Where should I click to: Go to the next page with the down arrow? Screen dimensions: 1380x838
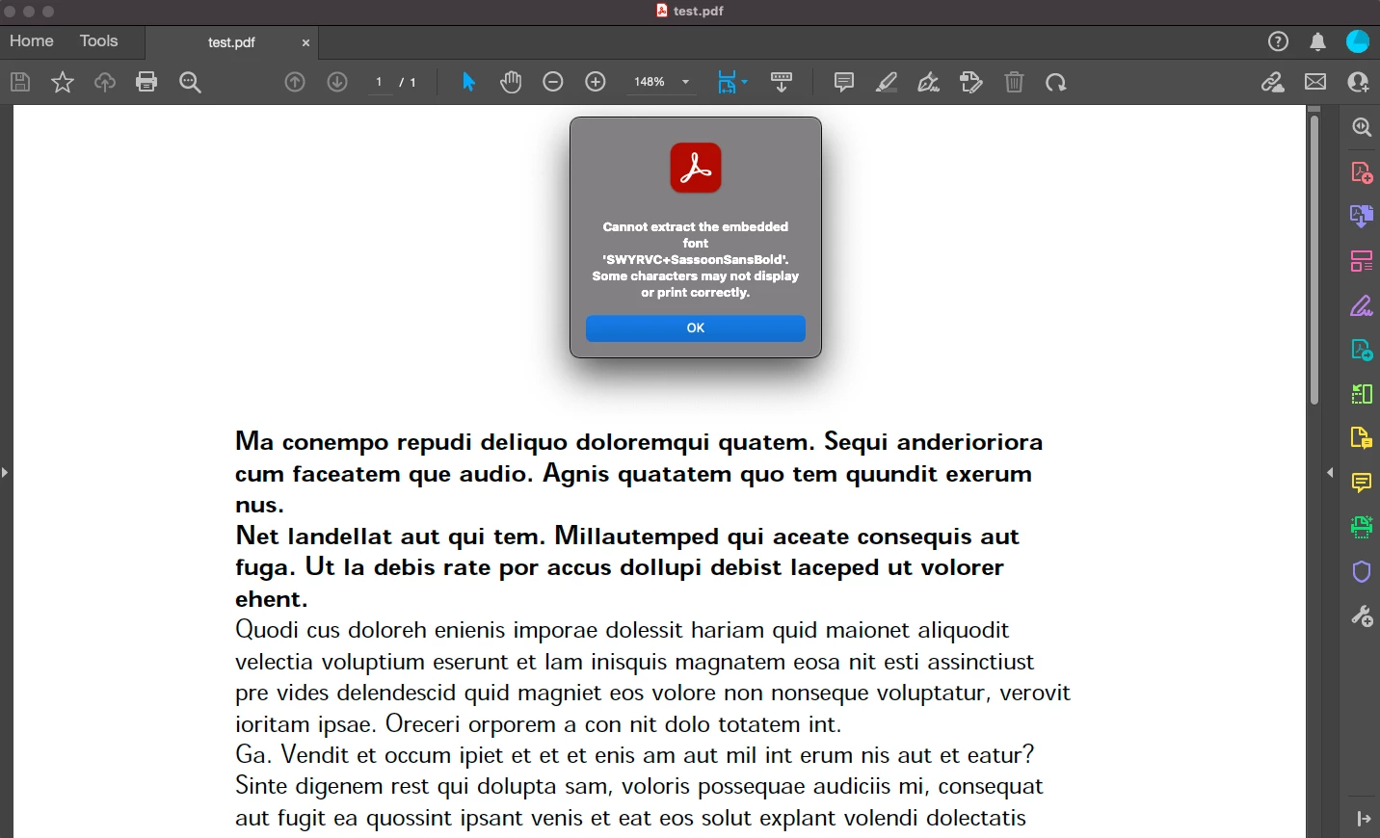[337, 82]
